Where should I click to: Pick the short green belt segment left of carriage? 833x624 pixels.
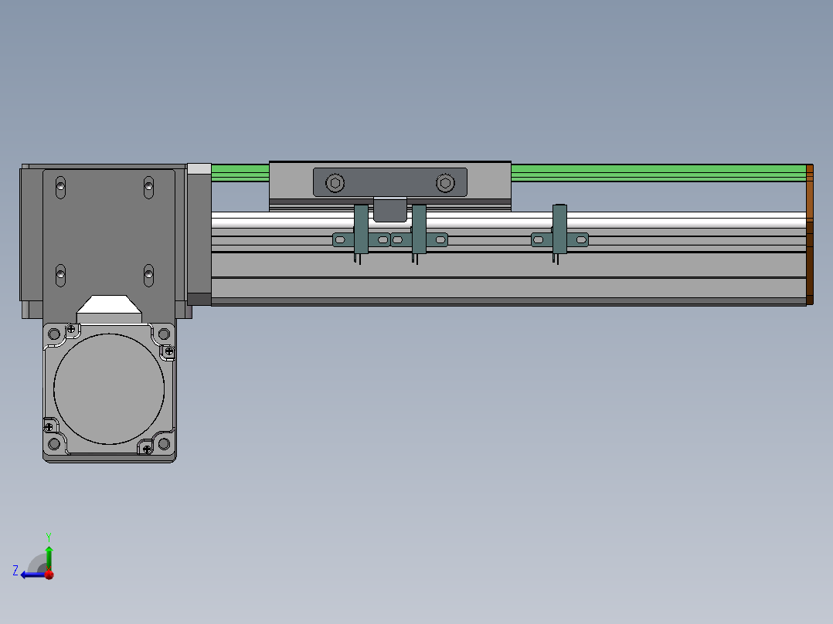240,173
